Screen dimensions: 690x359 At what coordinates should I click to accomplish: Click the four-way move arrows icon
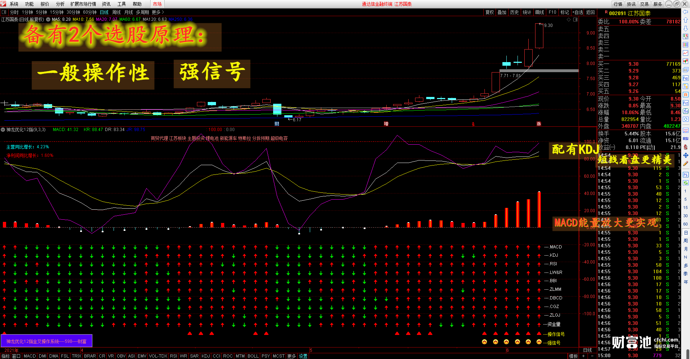pos(685,155)
